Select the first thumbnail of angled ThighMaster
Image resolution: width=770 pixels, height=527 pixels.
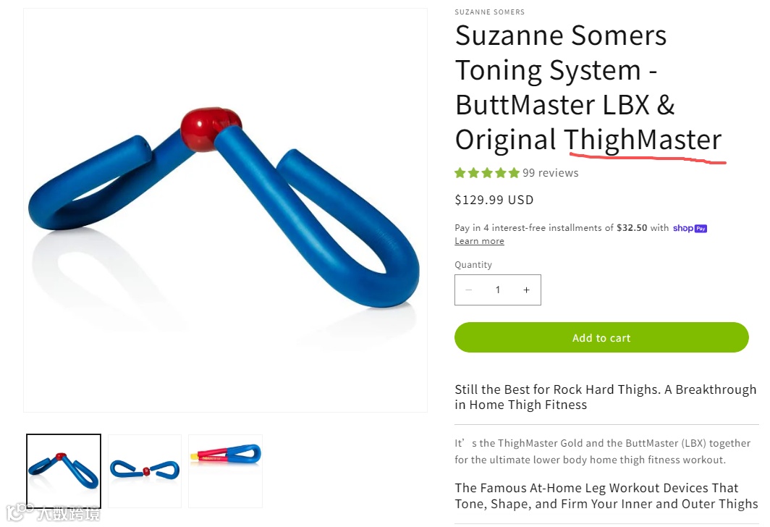[64, 471]
